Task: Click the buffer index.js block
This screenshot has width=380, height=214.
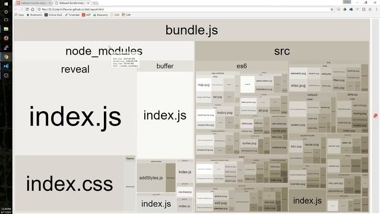Action: (165, 115)
